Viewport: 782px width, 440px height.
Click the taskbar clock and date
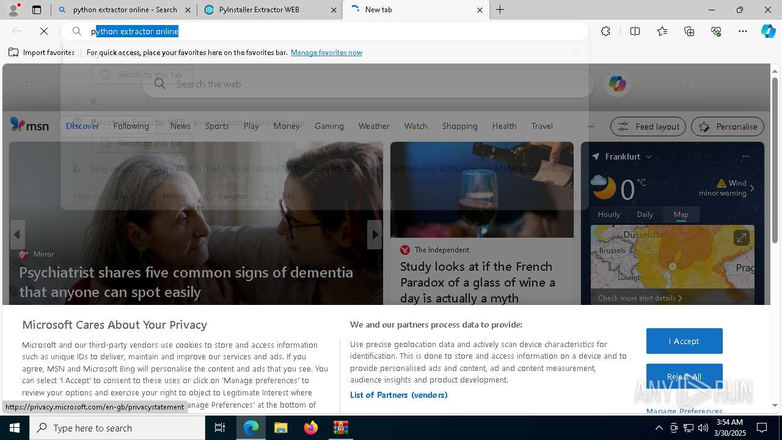729,428
